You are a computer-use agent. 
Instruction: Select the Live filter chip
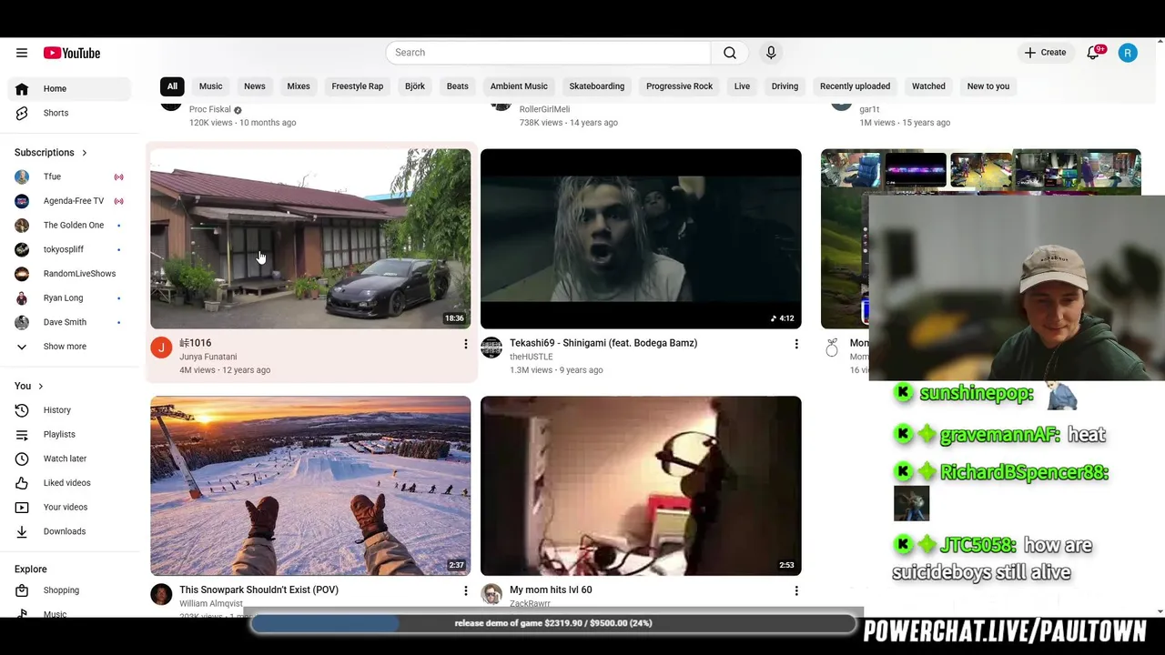click(x=742, y=86)
